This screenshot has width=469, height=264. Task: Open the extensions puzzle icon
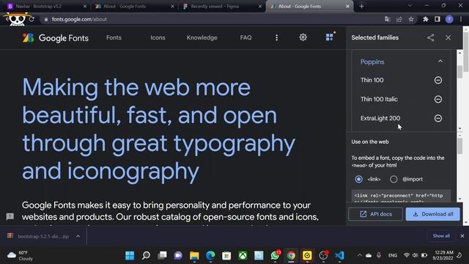425,19
